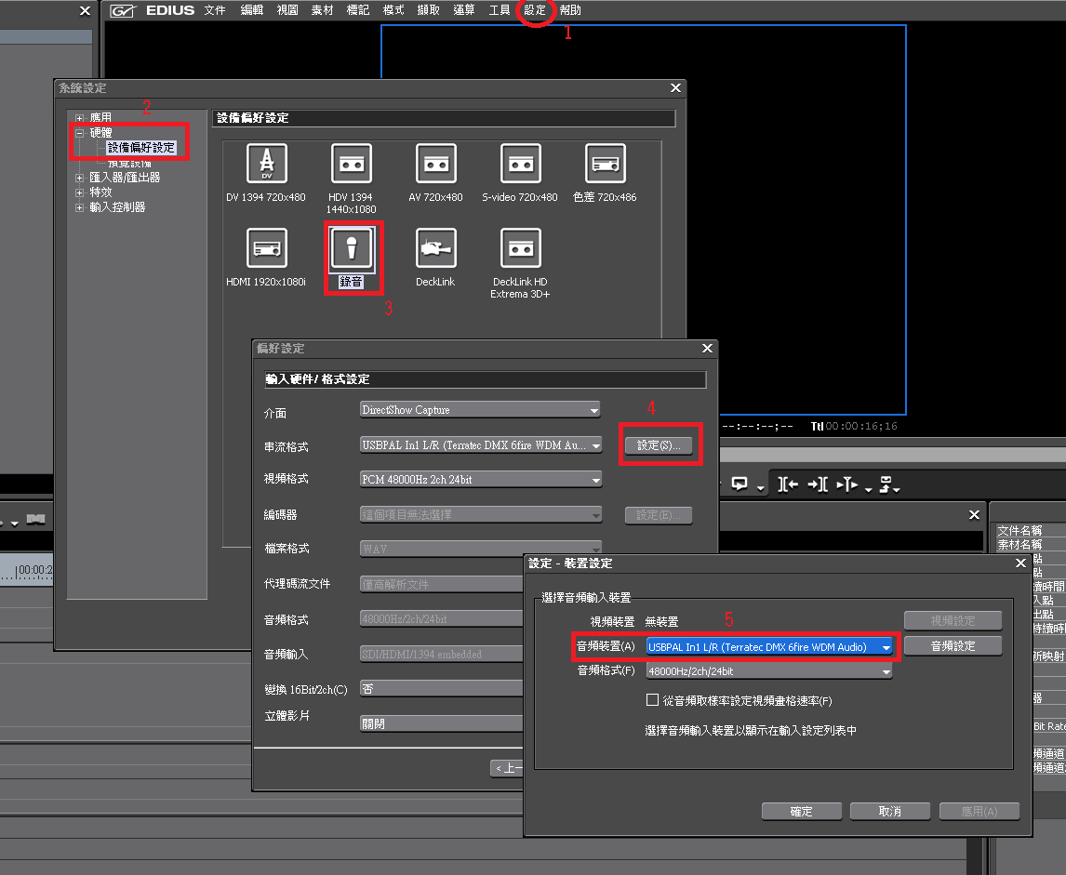Select 設備偏好設定 in the tree
The width and height of the screenshot is (1066, 875).
pyautogui.click(x=140, y=148)
